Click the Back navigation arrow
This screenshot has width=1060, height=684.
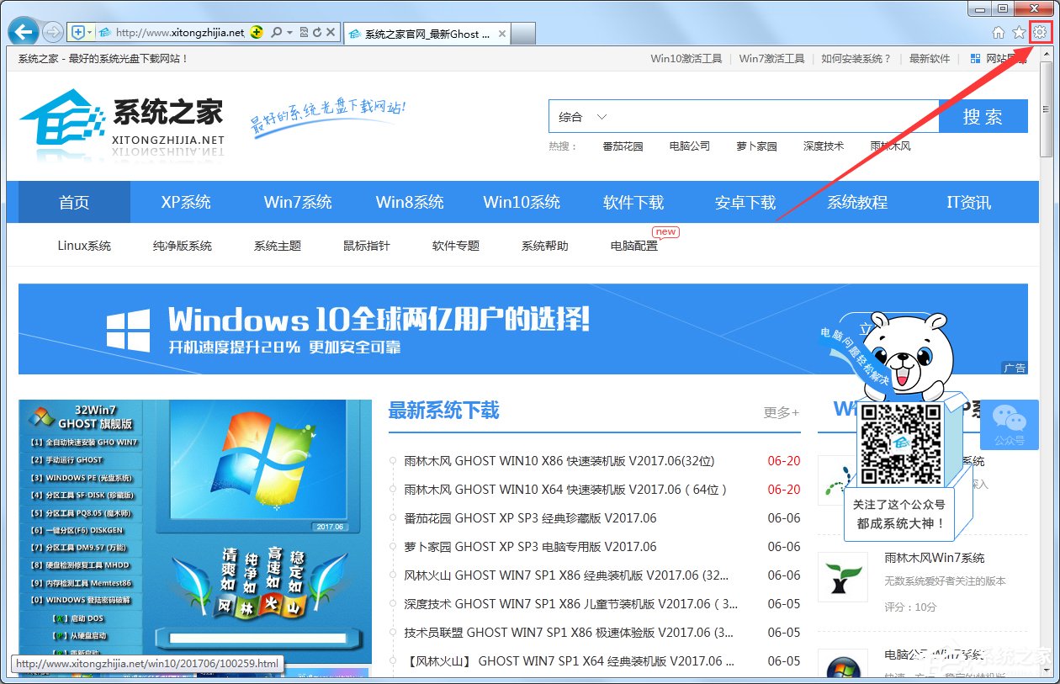pos(23,31)
